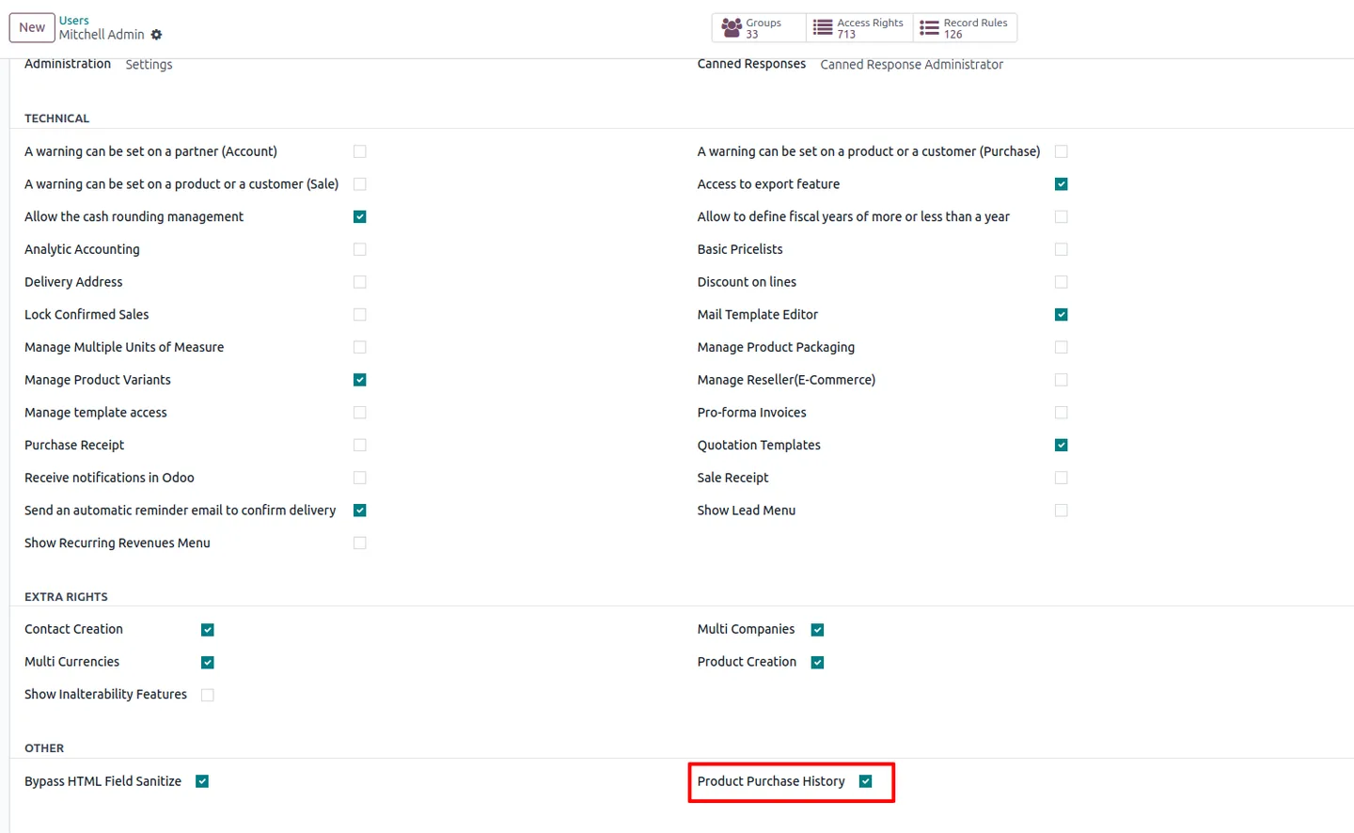Uncheck automatic reminder email to confirm delivery
1354x833 pixels.
click(x=360, y=511)
